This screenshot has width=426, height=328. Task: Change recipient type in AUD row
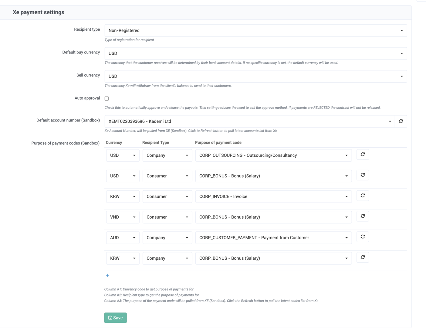(167, 237)
